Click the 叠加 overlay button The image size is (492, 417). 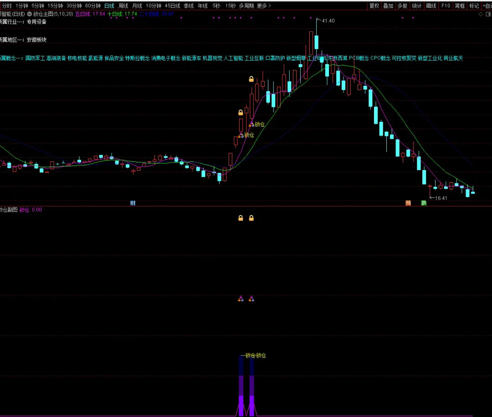click(x=388, y=5)
